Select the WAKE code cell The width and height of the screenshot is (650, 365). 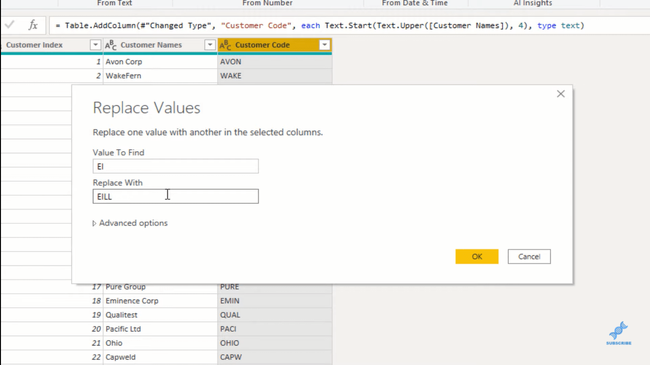click(275, 76)
